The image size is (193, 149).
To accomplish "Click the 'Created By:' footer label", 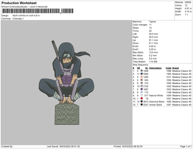I will 7,146.
